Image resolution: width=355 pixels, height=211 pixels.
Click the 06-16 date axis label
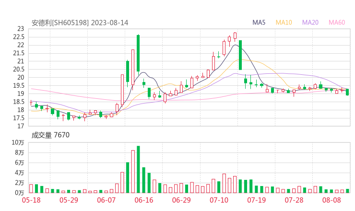pyautogui.click(x=144, y=200)
